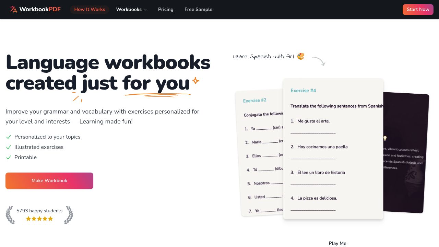Open the Free Sample page
The image size is (439, 247).
198,9
